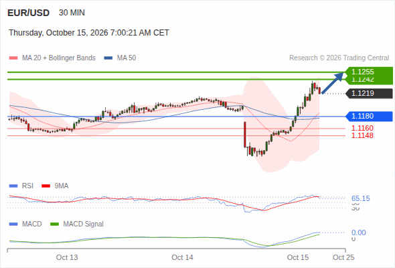This screenshot has height=268, width=395.
Task: Click the RSI legend label
Action: (x=27, y=186)
